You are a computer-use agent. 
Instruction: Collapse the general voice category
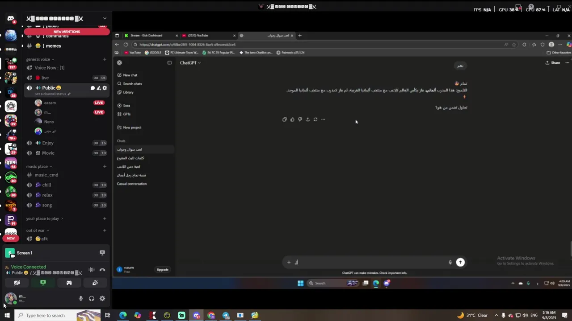(x=40, y=59)
